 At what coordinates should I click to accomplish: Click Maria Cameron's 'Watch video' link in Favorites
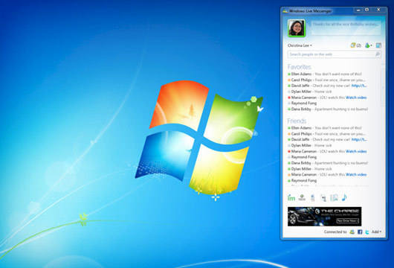point(356,98)
